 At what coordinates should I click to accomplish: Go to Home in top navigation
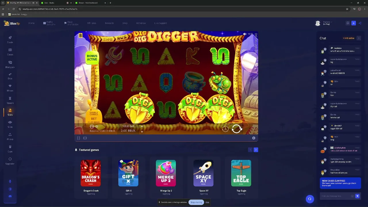tap(32, 23)
